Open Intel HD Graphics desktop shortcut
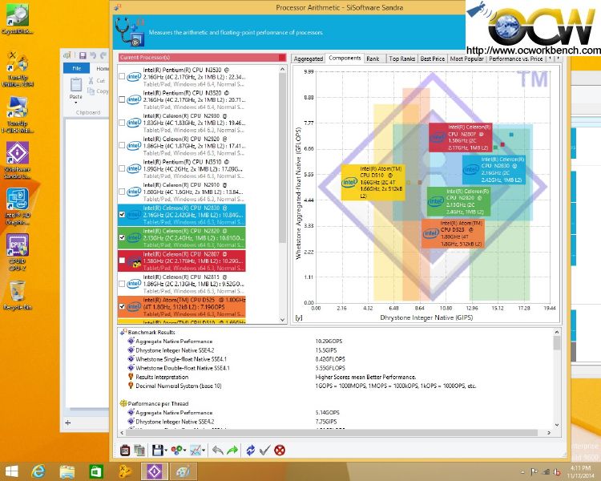This screenshot has width=601, height=481. pos(18,206)
